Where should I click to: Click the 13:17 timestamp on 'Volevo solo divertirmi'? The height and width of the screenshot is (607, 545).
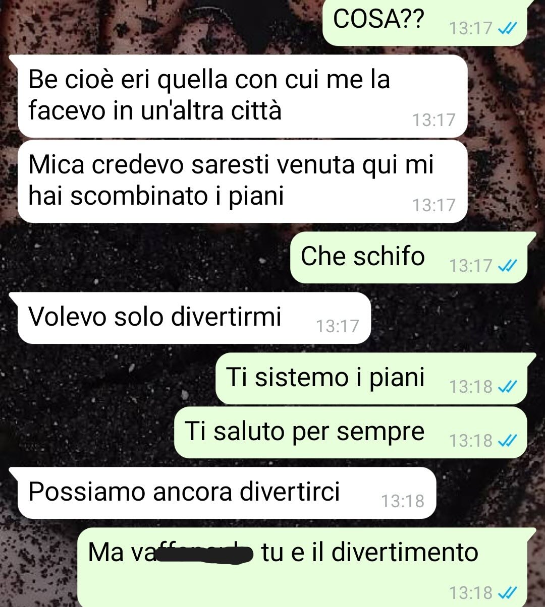click(x=338, y=326)
